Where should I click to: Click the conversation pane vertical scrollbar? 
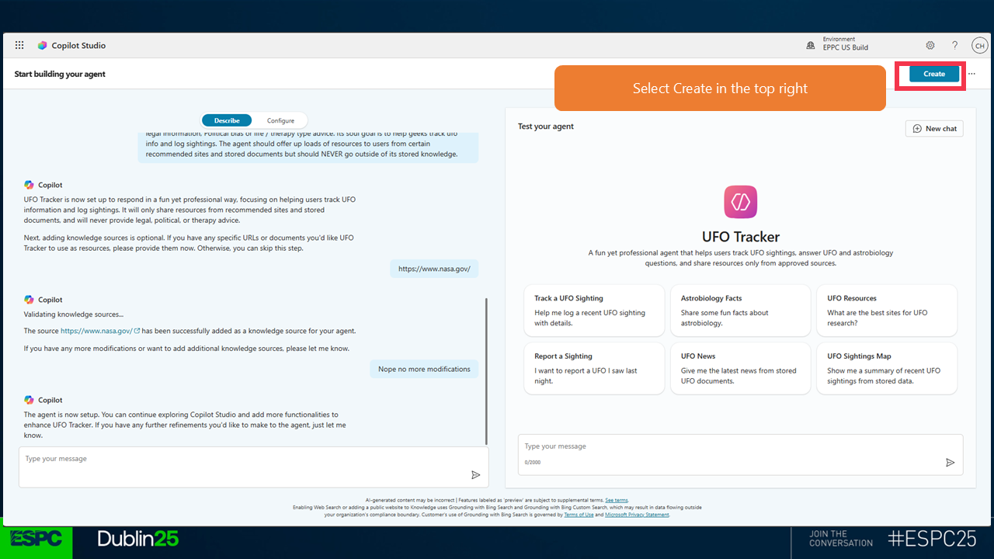point(486,371)
